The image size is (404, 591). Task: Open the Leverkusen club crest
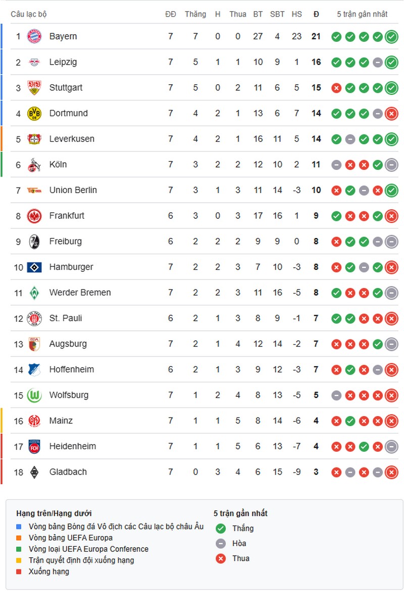pyautogui.click(x=34, y=139)
